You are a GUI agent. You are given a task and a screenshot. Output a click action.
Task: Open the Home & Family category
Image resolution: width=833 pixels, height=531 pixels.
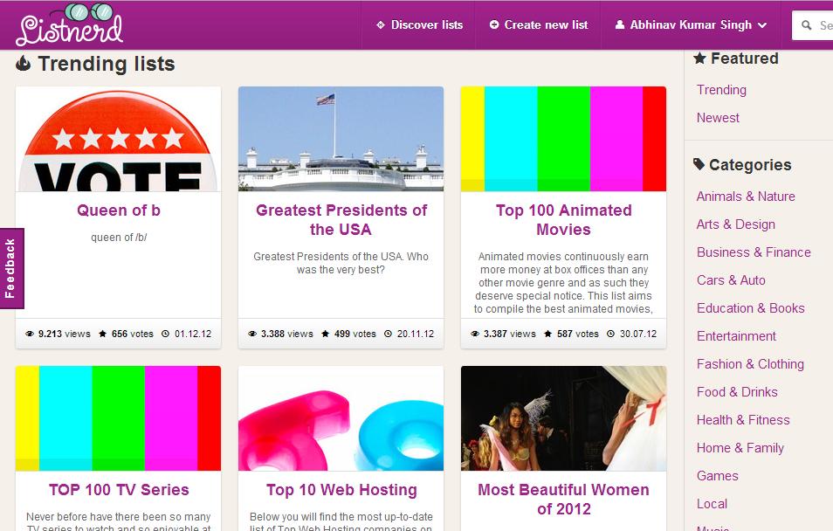(x=740, y=448)
